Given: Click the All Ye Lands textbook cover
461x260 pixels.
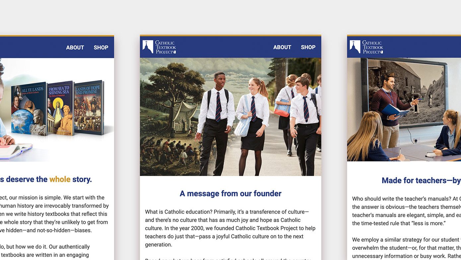Looking at the screenshot, I should tap(29, 109).
